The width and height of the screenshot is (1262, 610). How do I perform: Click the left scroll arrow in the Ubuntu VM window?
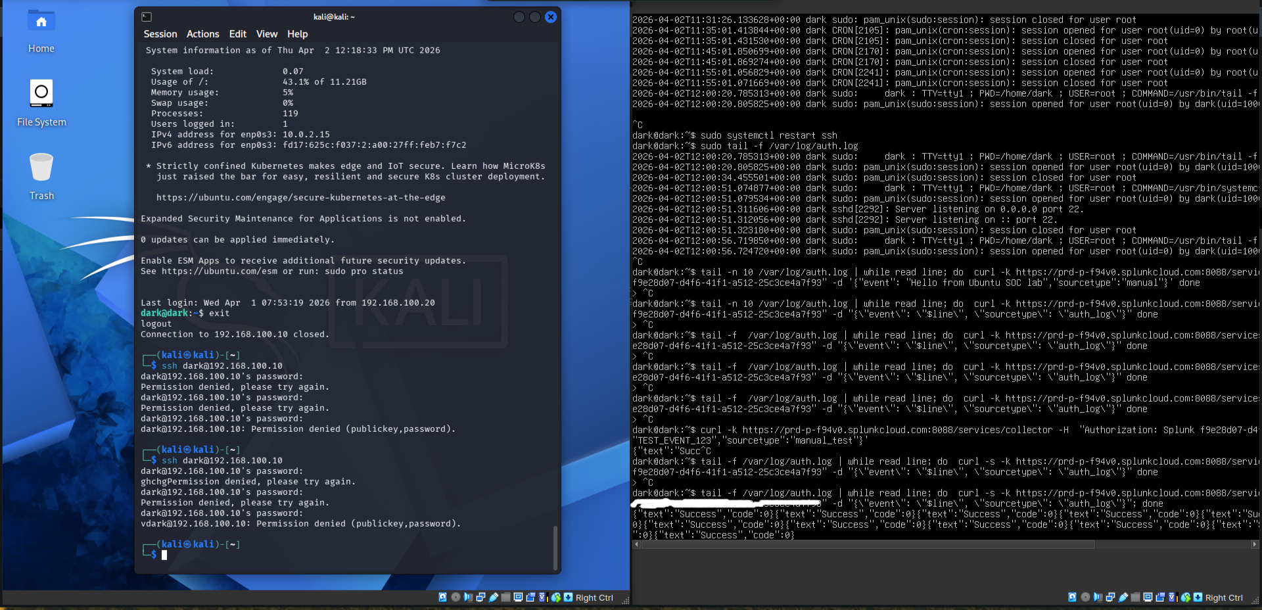coord(636,544)
